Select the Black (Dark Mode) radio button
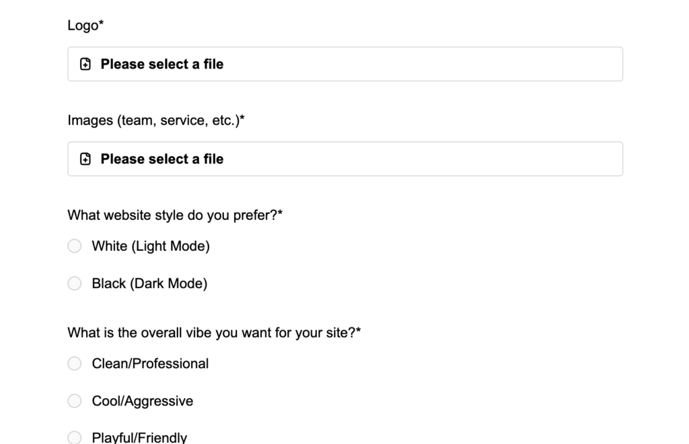Screen dimensions: 689x444 point(75,284)
